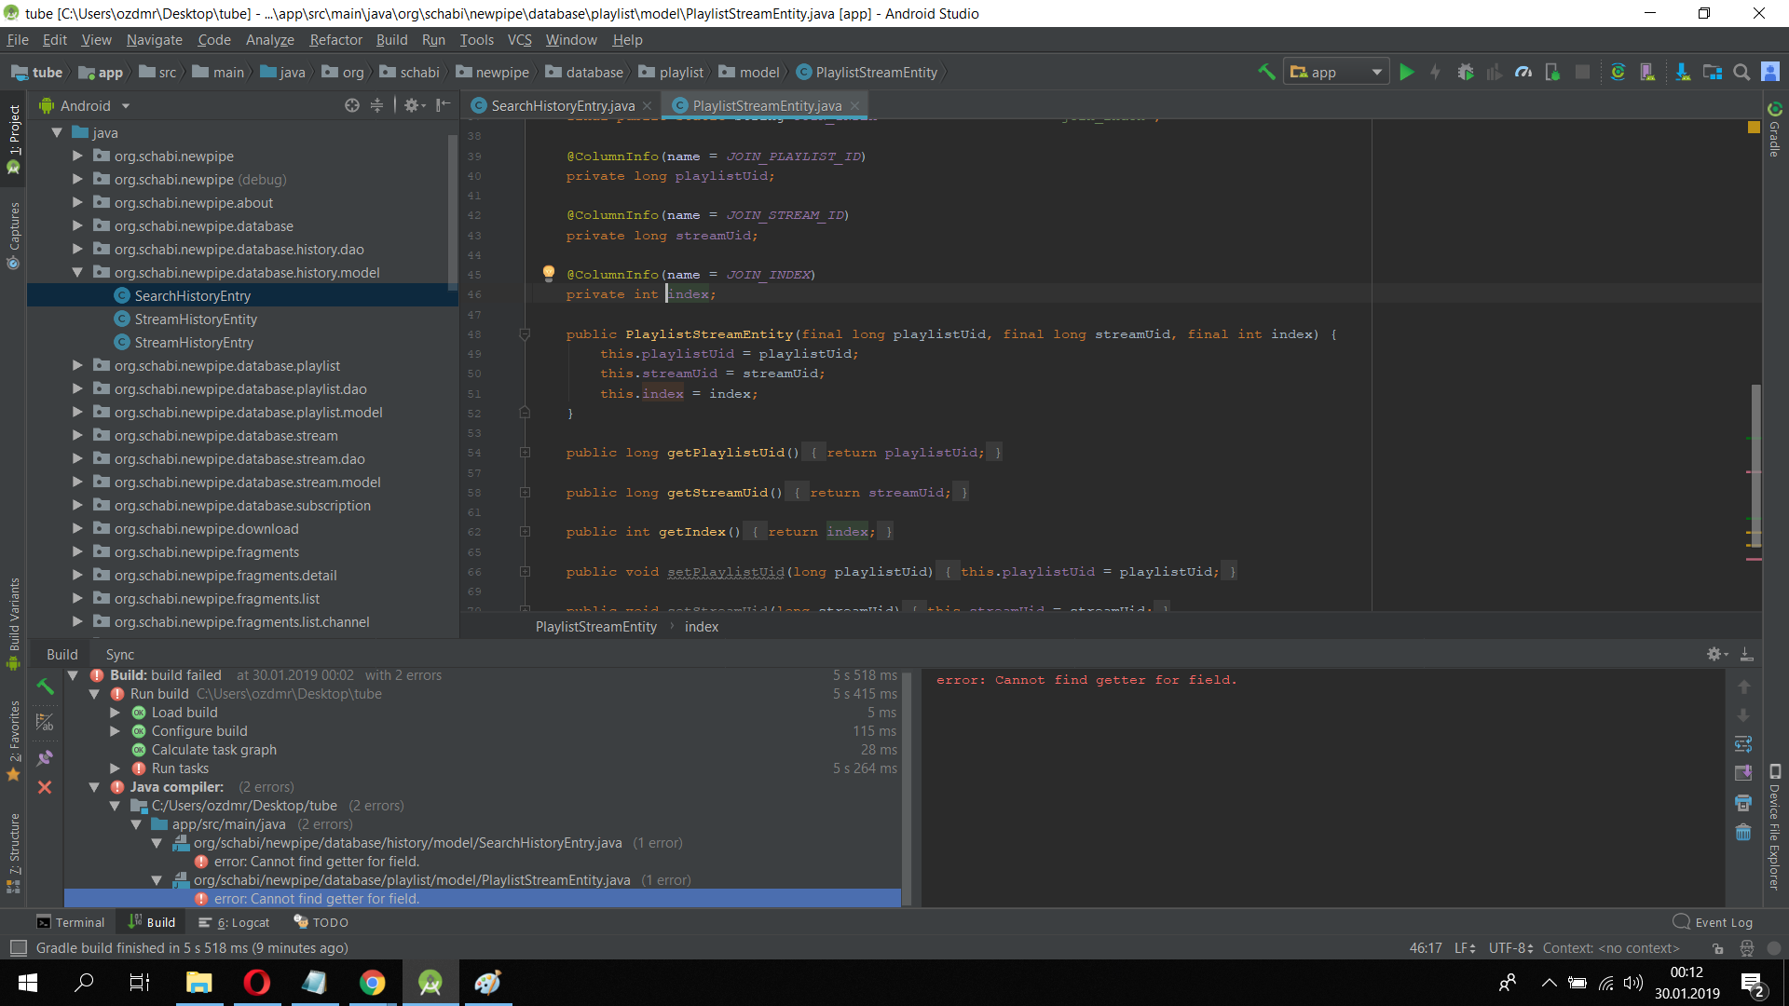Click the Make Project hammer icon

click(x=1267, y=72)
